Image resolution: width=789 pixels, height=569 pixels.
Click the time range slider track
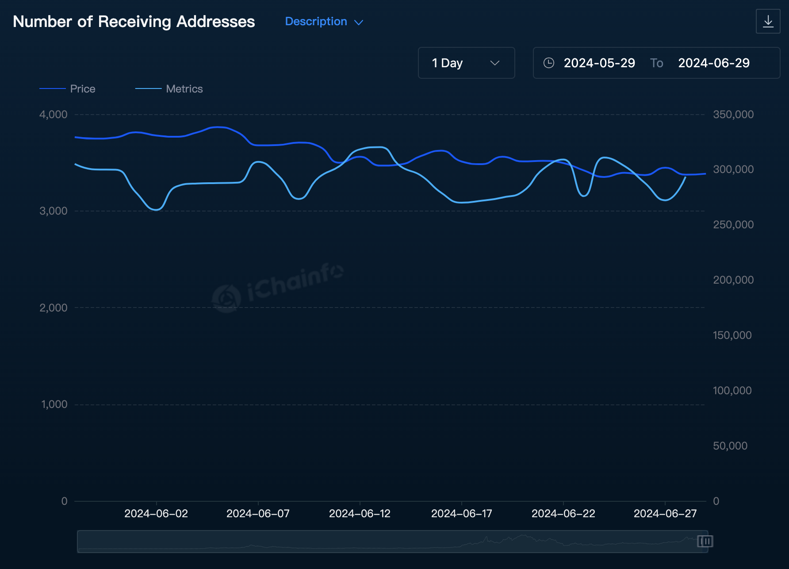coord(392,541)
